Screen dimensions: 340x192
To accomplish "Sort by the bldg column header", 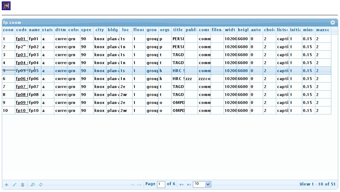I will pyautogui.click(x=113, y=30).
